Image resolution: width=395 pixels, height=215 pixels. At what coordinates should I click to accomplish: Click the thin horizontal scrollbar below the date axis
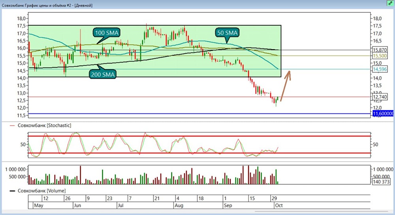(321, 211)
